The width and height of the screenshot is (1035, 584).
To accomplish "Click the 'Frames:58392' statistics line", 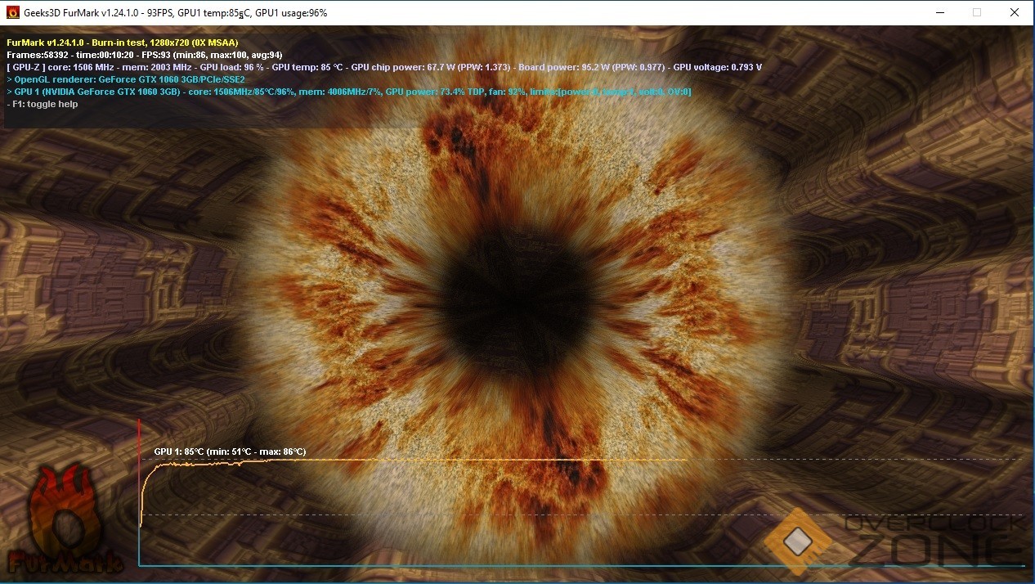I will [x=145, y=54].
